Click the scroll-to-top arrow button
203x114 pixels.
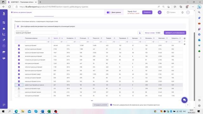point(188,105)
